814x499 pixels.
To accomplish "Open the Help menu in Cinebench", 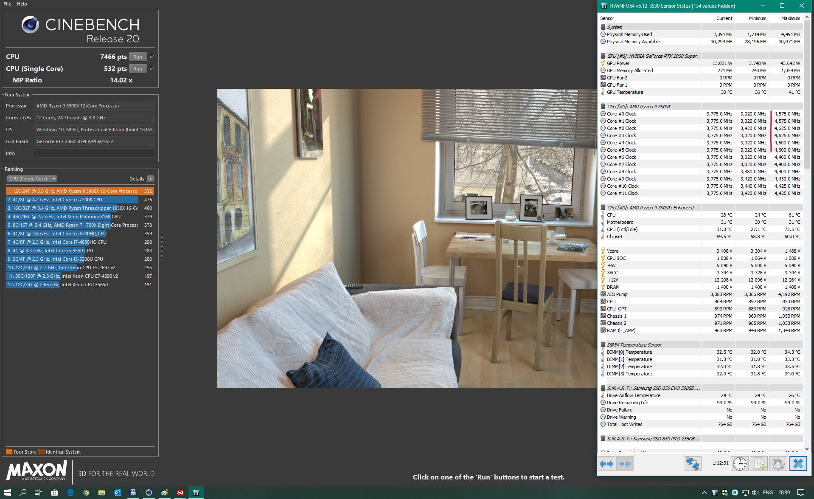I will click(22, 4).
